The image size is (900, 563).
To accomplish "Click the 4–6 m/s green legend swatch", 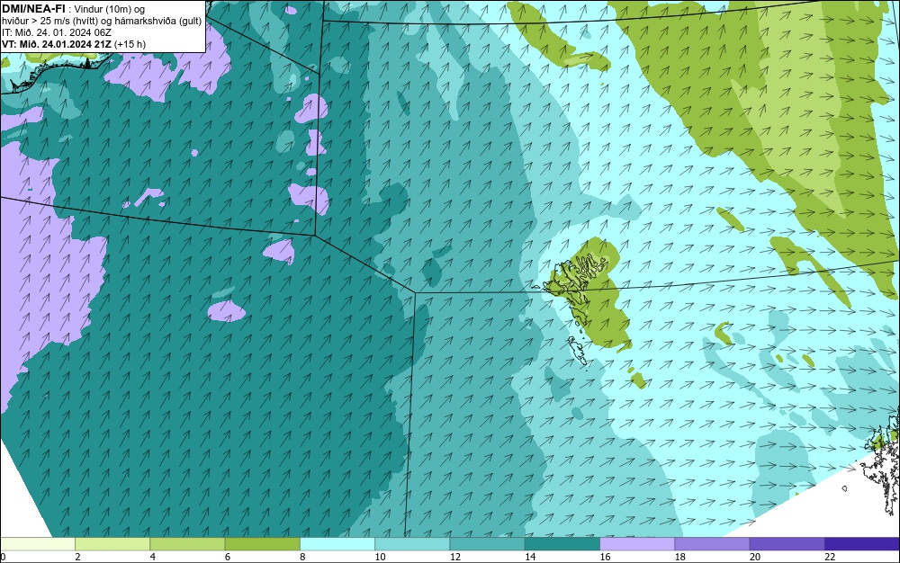I will pyautogui.click(x=187, y=544).
